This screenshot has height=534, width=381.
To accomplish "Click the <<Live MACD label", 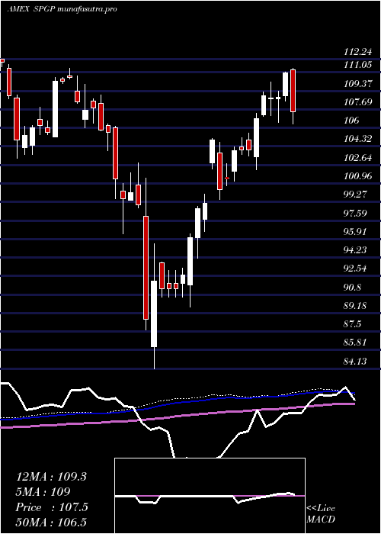I will (x=321, y=514).
